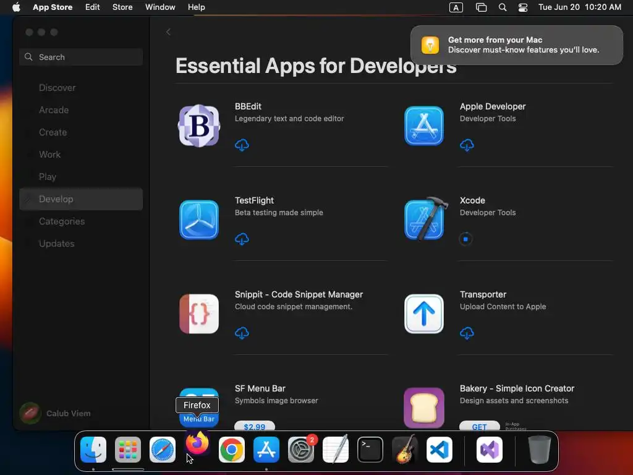Open the Apple menu
This screenshot has height=475, width=633.
click(x=16, y=7)
